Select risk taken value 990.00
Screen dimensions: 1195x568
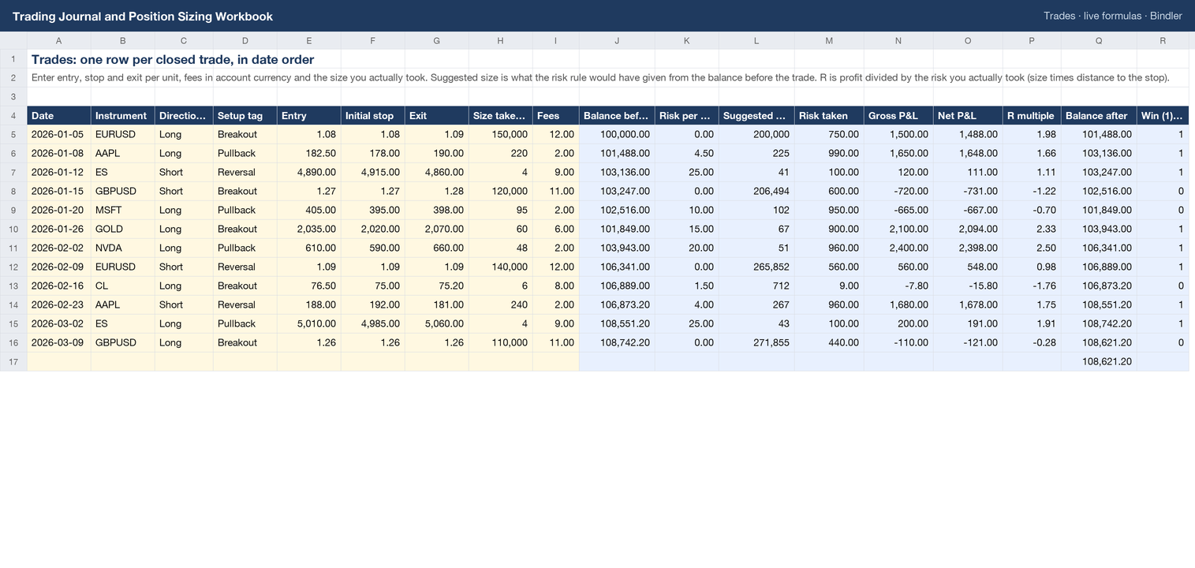click(828, 153)
